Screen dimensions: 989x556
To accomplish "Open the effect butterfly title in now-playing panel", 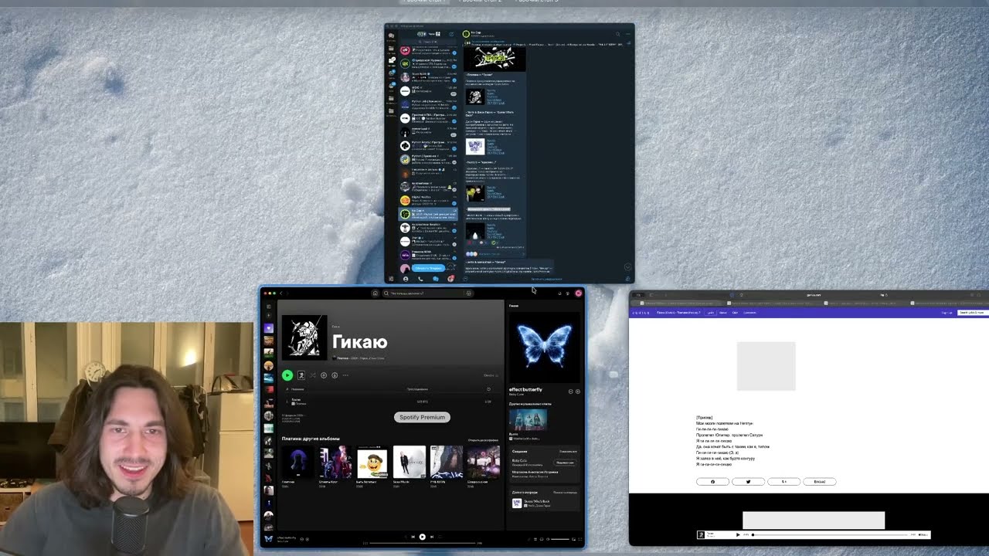I will [x=525, y=389].
